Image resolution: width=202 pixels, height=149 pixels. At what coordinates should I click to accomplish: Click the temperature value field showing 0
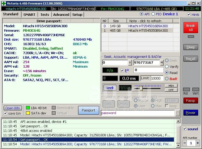[x=148, y=70]
